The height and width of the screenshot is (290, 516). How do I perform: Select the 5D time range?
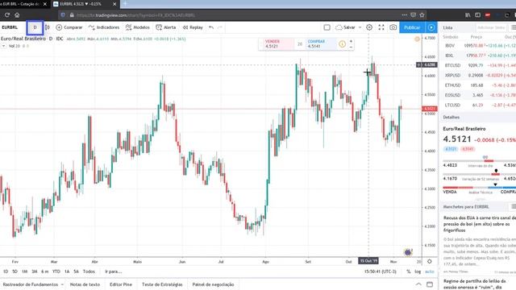[x=15, y=271]
